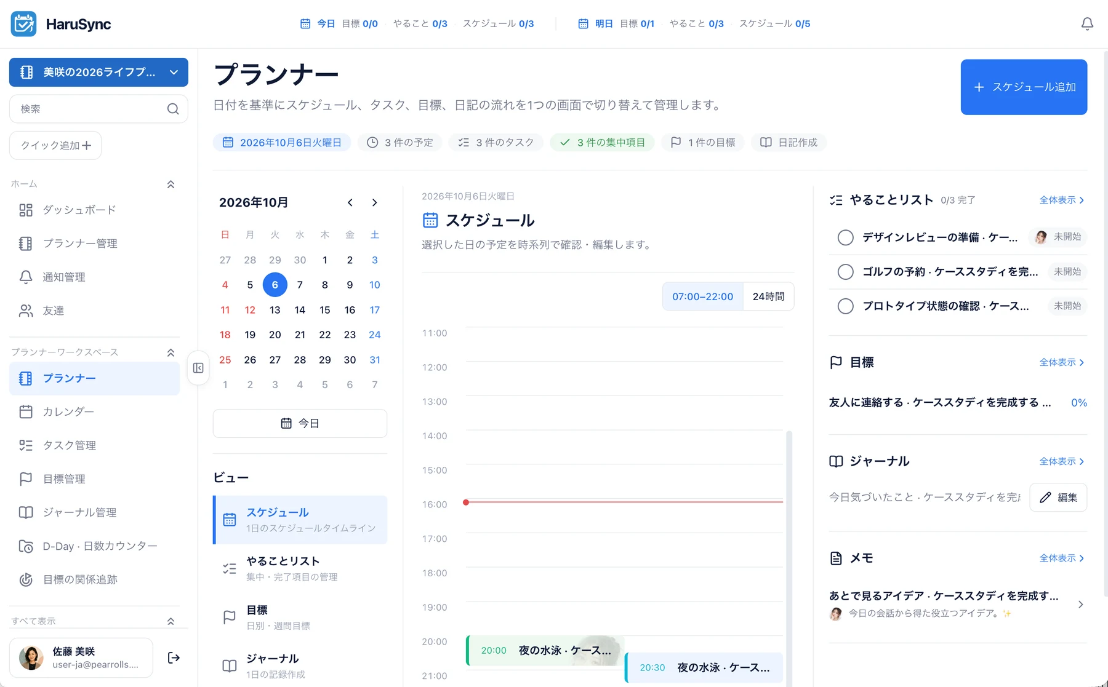The height and width of the screenshot is (687, 1108).
Task: Click 今日 button below calendar
Action: click(x=300, y=424)
